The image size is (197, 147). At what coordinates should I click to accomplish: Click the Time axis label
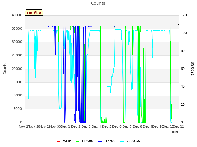(x=174, y=131)
